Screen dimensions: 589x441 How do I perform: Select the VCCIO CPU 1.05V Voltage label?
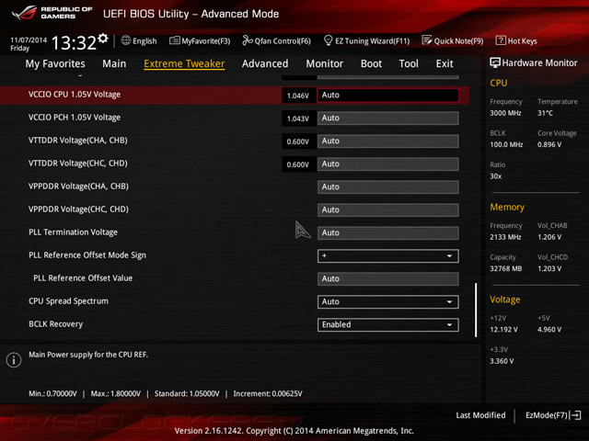75,95
